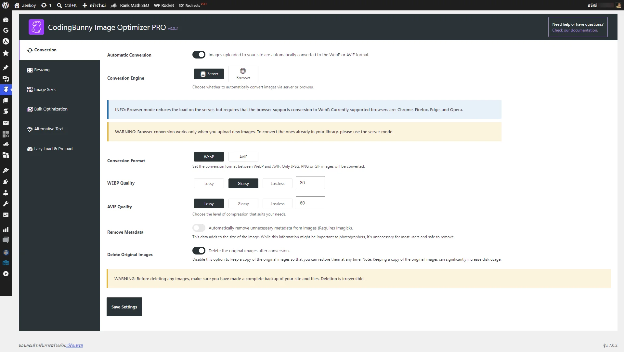
Task: Choose WebP conversion format
Action: coord(209,157)
